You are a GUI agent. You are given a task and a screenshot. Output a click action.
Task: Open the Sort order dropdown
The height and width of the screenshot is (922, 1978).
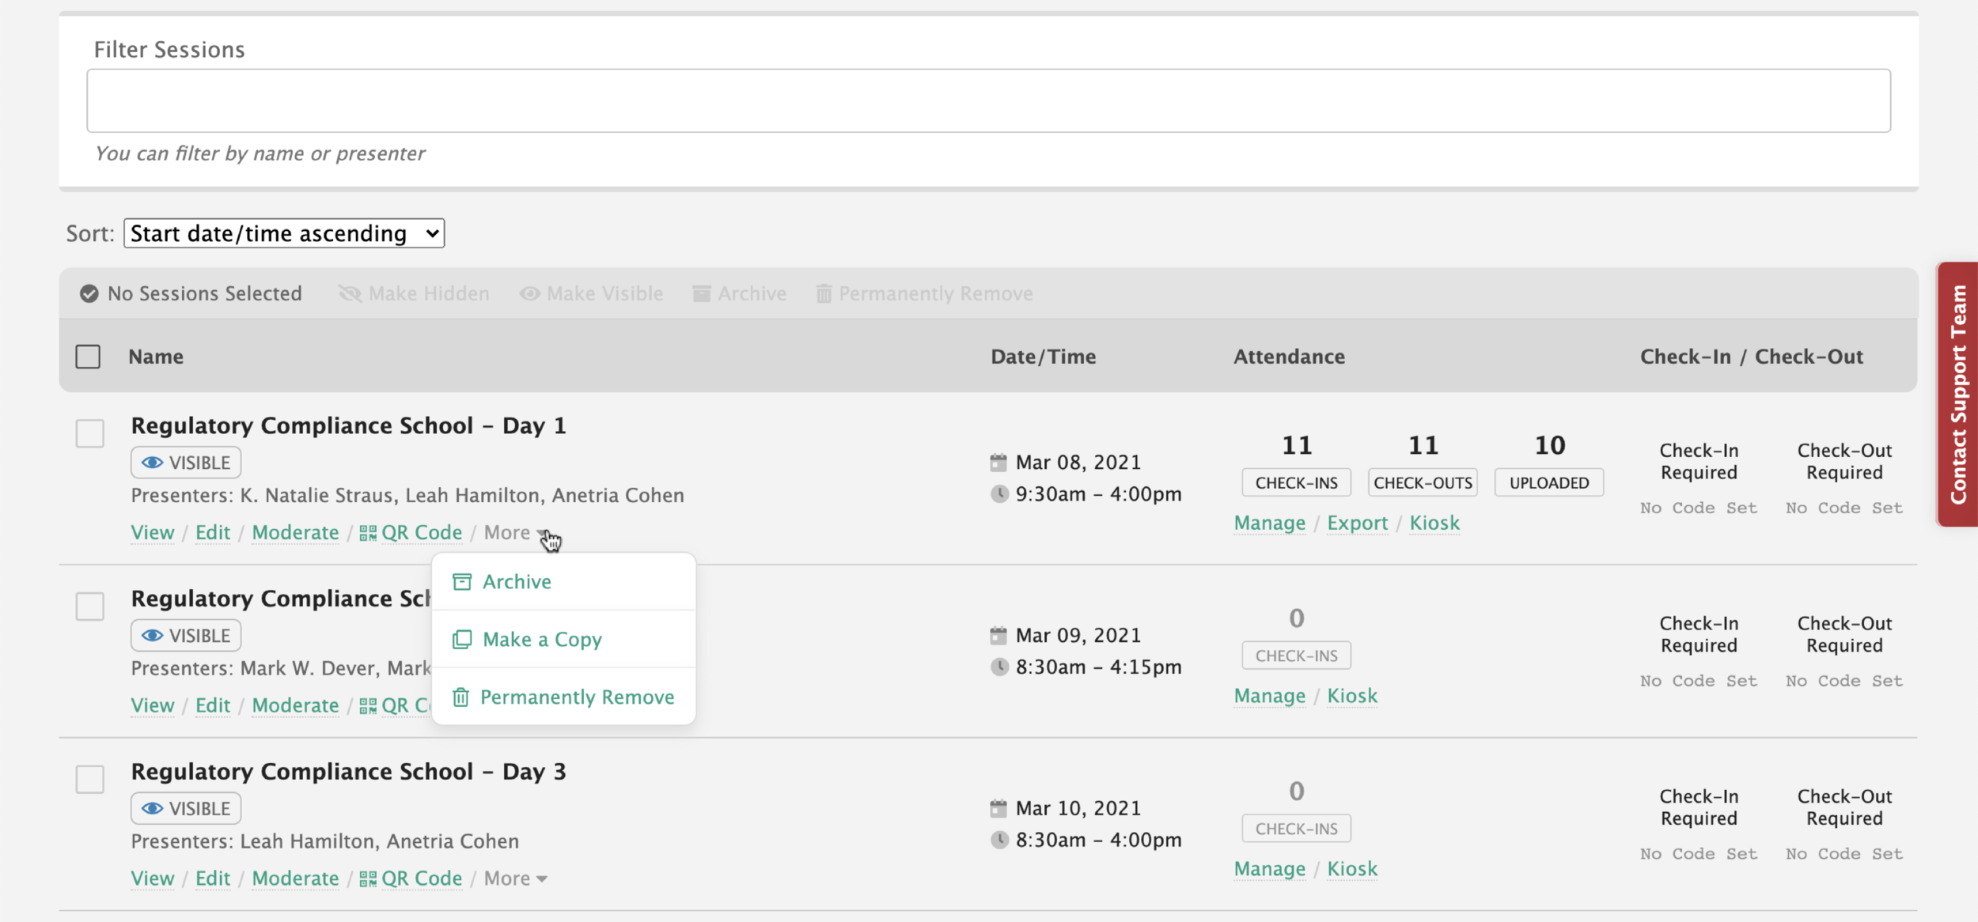tap(283, 233)
